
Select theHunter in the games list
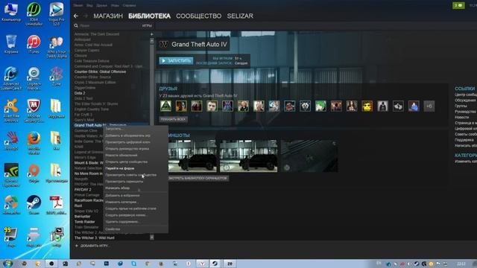coord(83,217)
